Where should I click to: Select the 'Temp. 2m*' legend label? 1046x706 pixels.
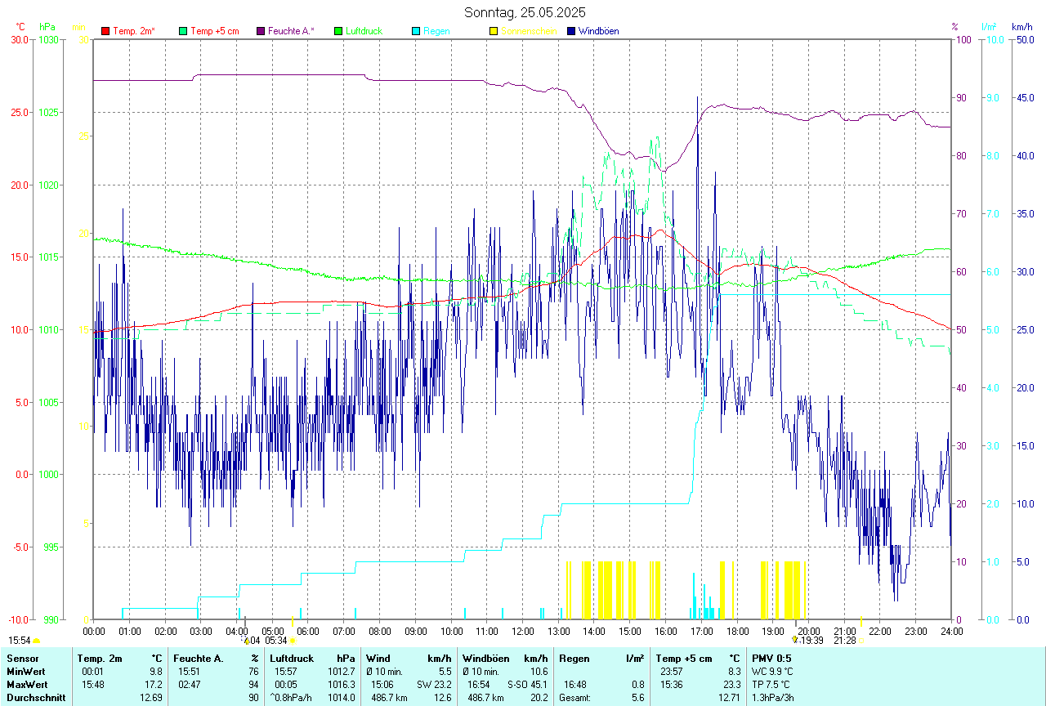(134, 31)
